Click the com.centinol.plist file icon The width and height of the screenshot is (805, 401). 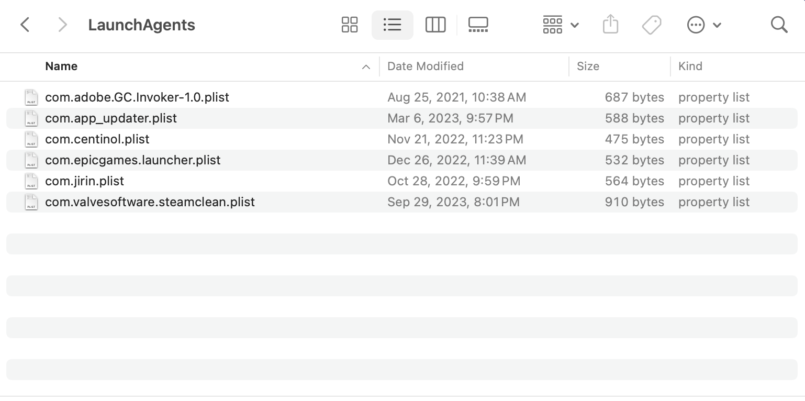(31, 139)
